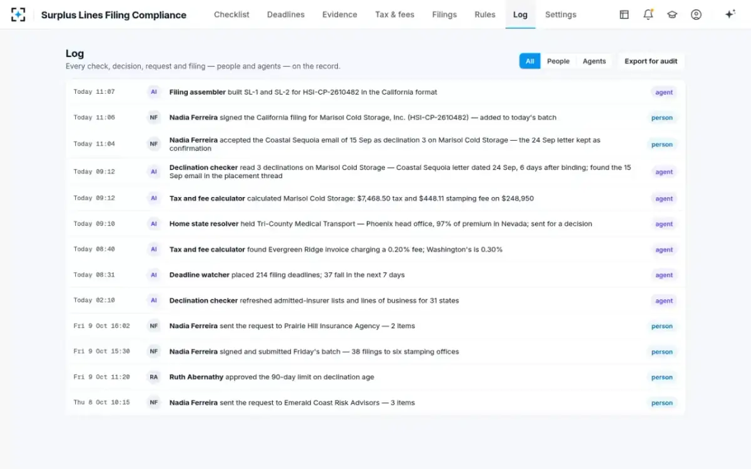Filter log to People only

(x=558, y=61)
